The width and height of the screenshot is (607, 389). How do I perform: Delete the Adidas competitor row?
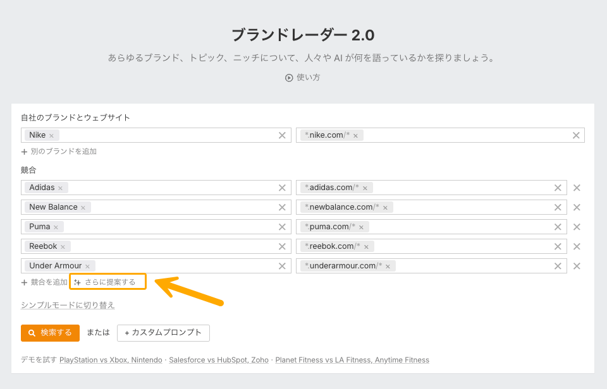coord(577,188)
